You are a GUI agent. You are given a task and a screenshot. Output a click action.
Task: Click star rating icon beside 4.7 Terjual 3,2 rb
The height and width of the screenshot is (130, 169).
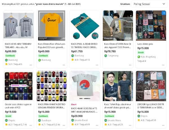pyautogui.click(x=39, y=124)
